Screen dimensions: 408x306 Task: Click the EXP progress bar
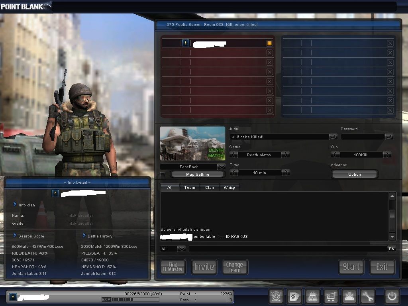(130, 300)
